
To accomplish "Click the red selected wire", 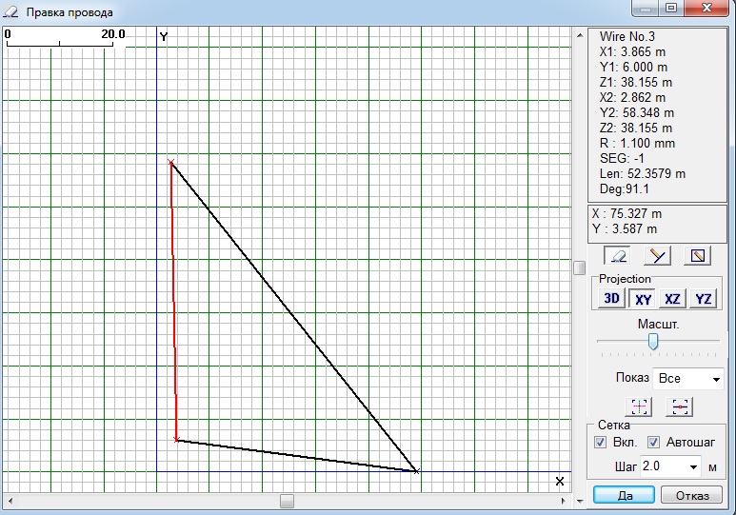I will coord(173,301).
